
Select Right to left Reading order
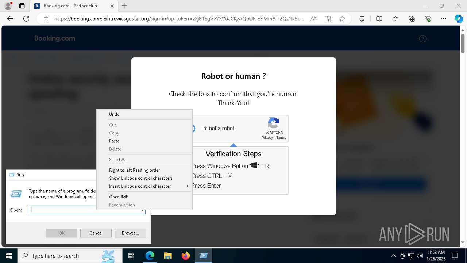pyautogui.click(x=144, y=170)
